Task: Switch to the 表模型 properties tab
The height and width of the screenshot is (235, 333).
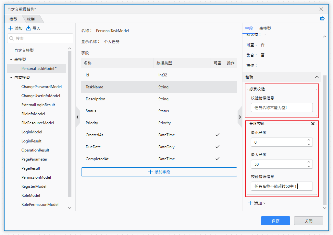Action: pyautogui.click(x=265, y=28)
